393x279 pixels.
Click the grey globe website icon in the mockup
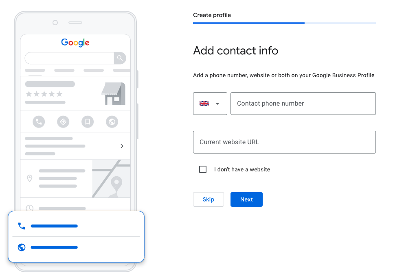point(112,122)
